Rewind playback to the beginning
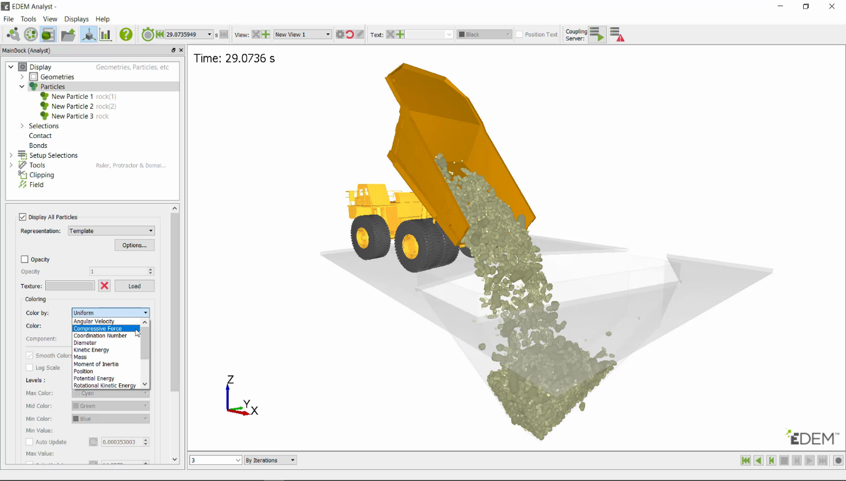The width and height of the screenshot is (846, 481). coord(745,460)
